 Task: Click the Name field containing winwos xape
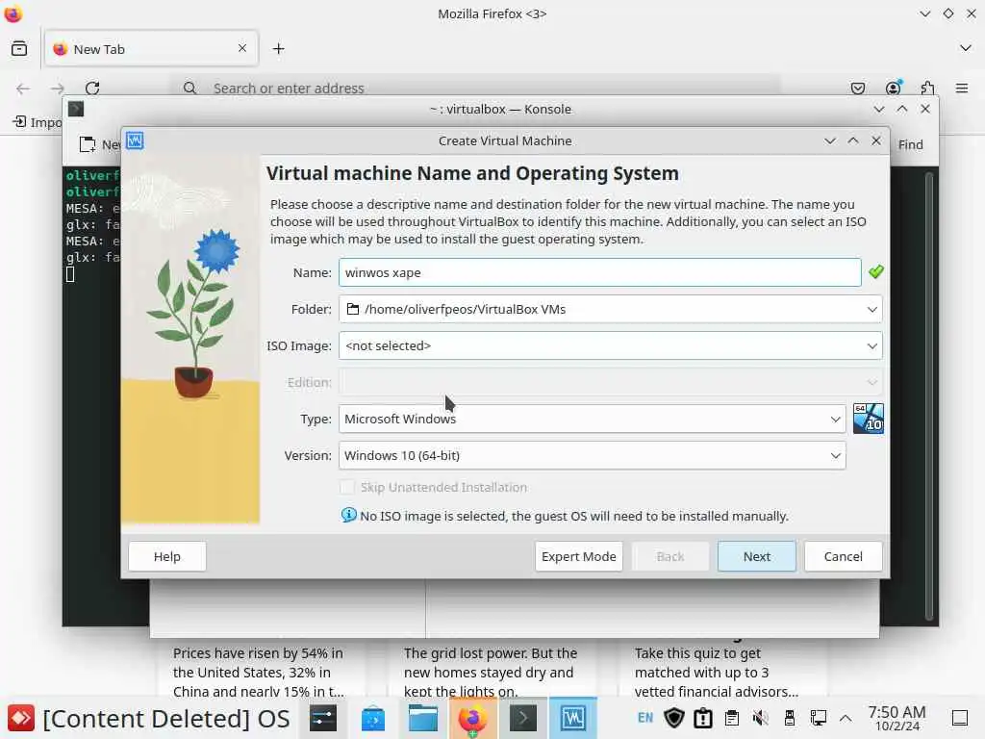tap(600, 272)
